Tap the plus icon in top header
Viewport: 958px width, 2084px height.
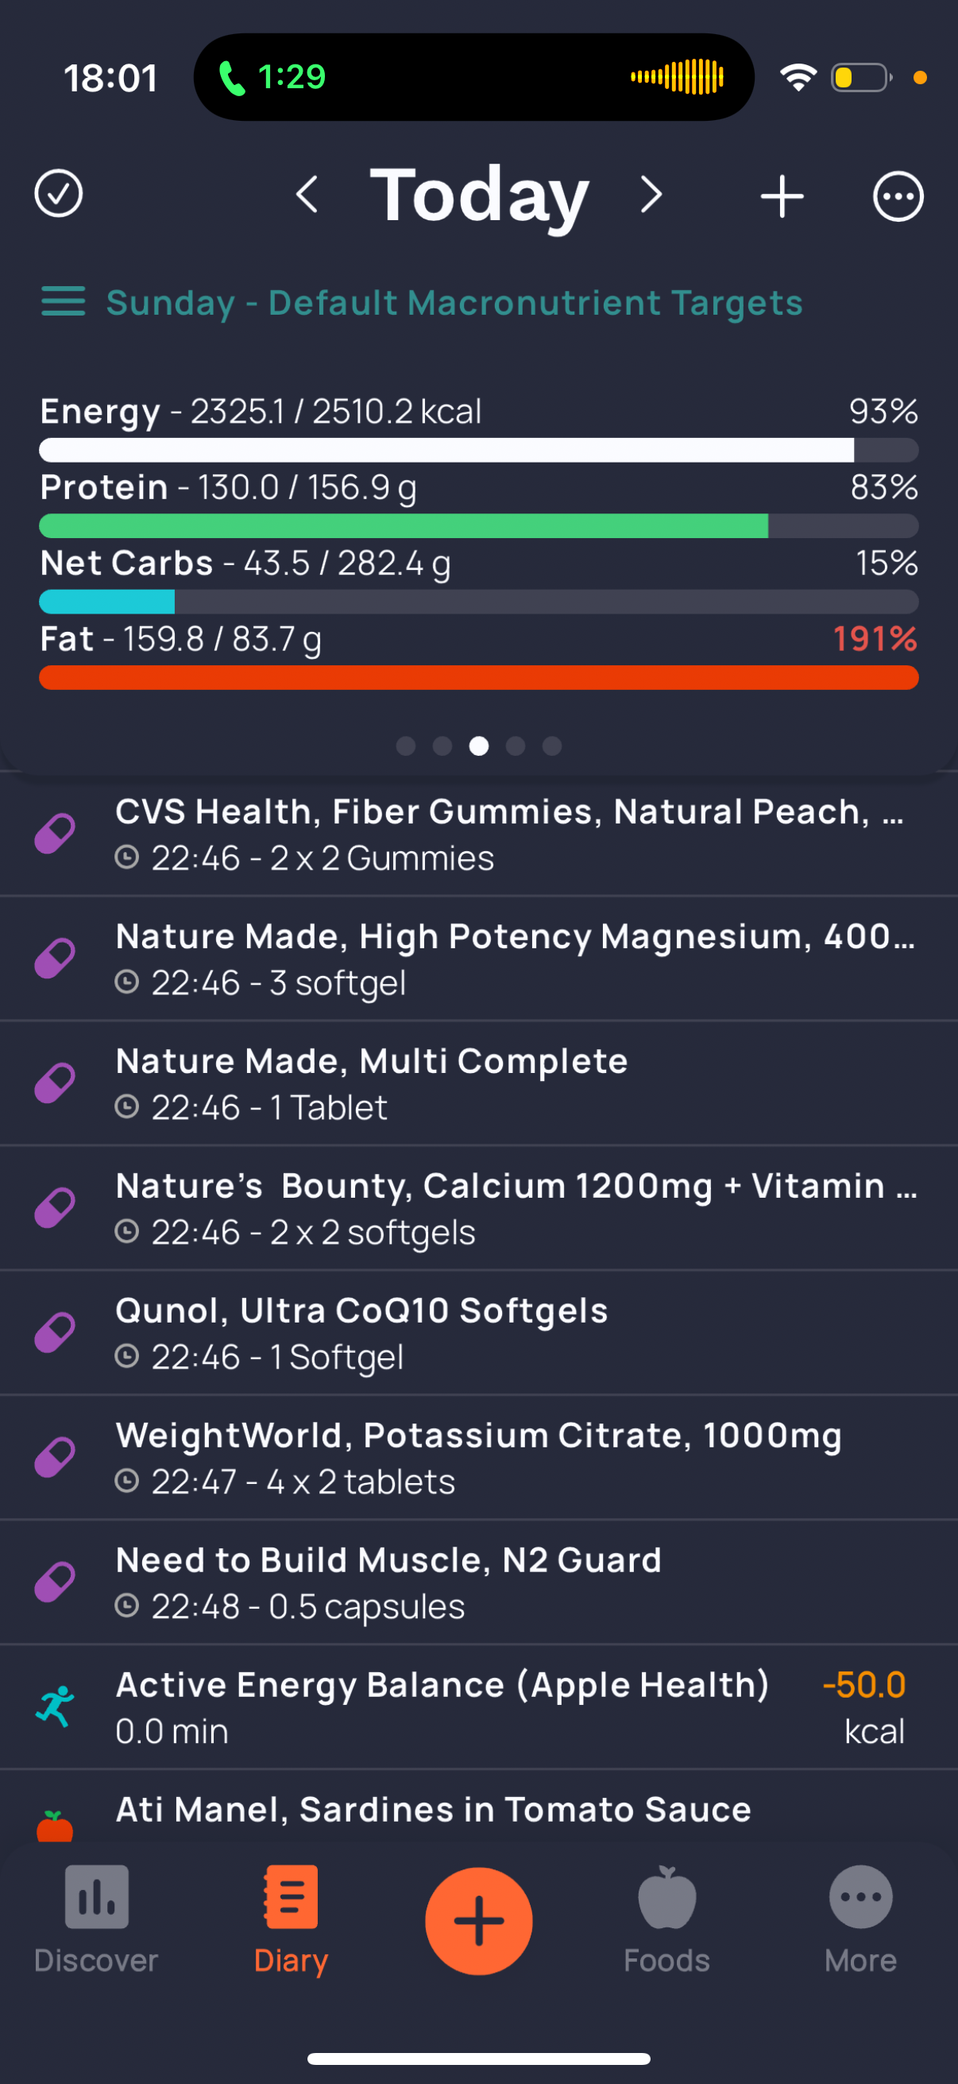click(782, 196)
